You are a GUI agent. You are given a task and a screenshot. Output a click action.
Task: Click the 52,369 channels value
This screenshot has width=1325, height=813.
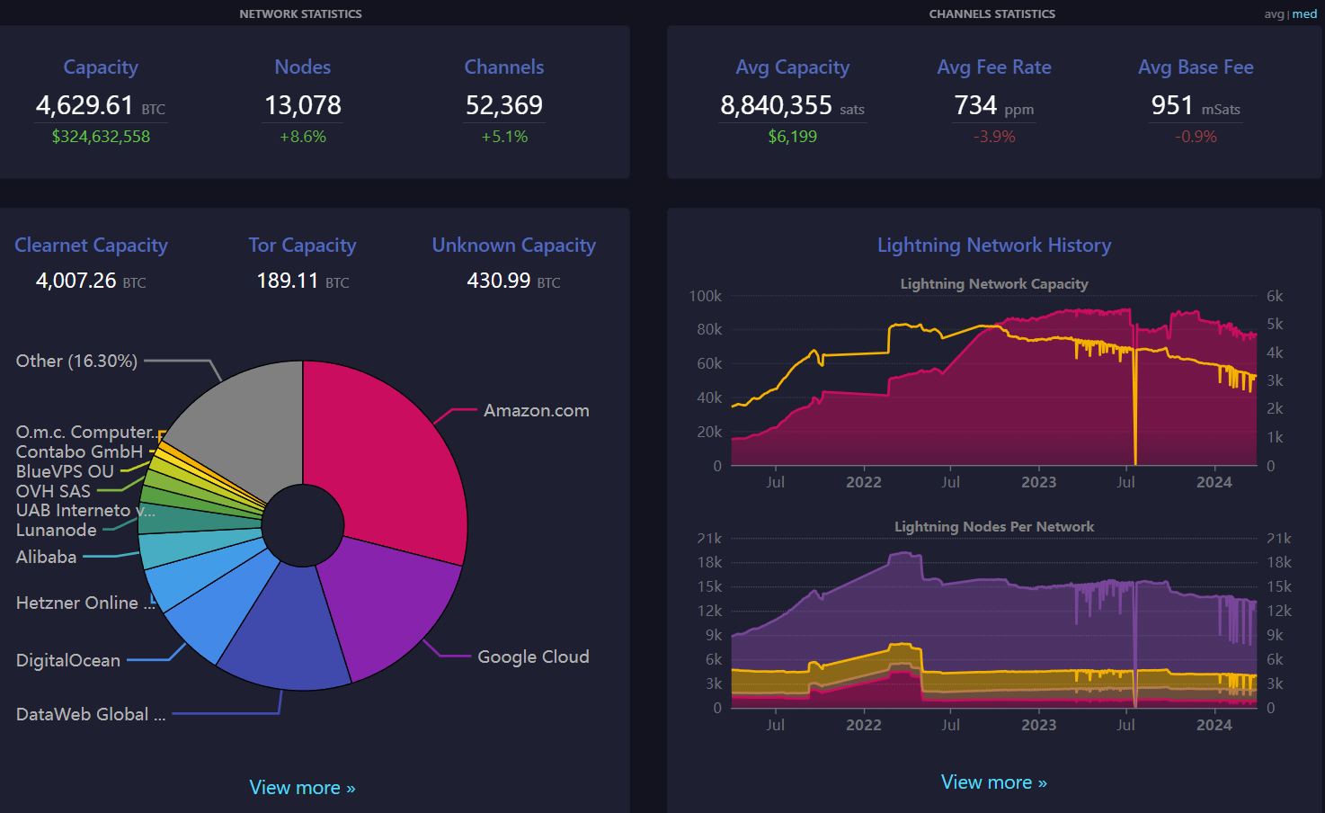[503, 105]
